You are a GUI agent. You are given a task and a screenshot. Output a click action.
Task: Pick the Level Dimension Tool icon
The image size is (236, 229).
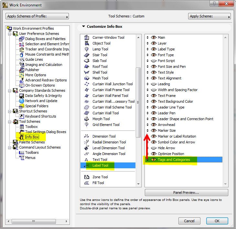(87, 148)
